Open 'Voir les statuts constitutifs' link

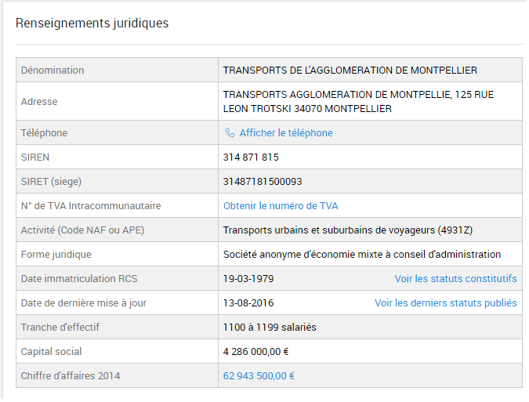pos(455,279)
